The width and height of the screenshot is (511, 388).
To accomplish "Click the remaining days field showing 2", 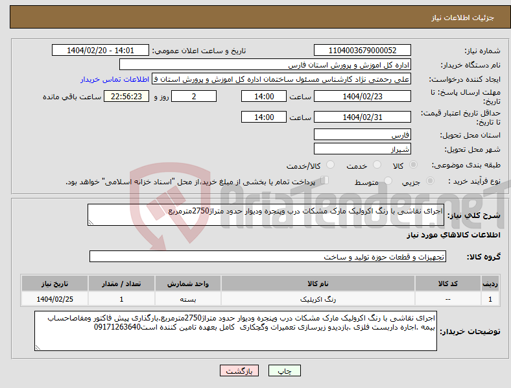I will click(194, 96).
